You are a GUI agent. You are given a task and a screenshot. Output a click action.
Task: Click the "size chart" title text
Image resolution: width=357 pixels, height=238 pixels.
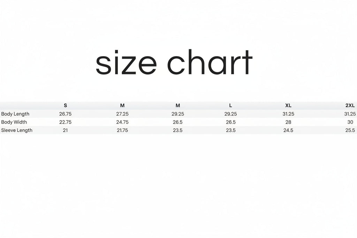tap(174, 62)
